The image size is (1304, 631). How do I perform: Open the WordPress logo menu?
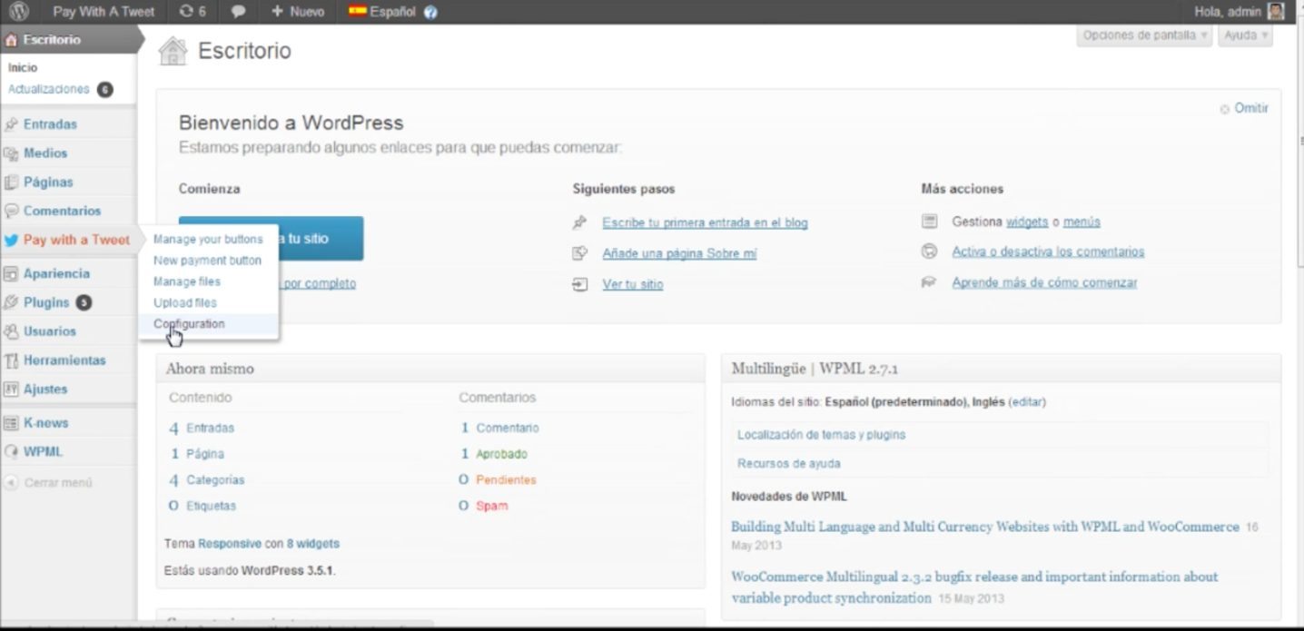(19, 12)
